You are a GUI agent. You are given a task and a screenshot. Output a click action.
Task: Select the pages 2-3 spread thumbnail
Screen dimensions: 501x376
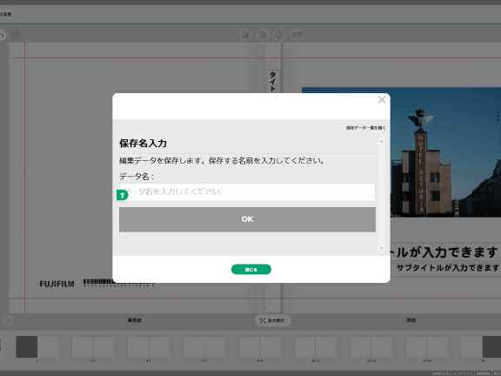tap(93, 346)
